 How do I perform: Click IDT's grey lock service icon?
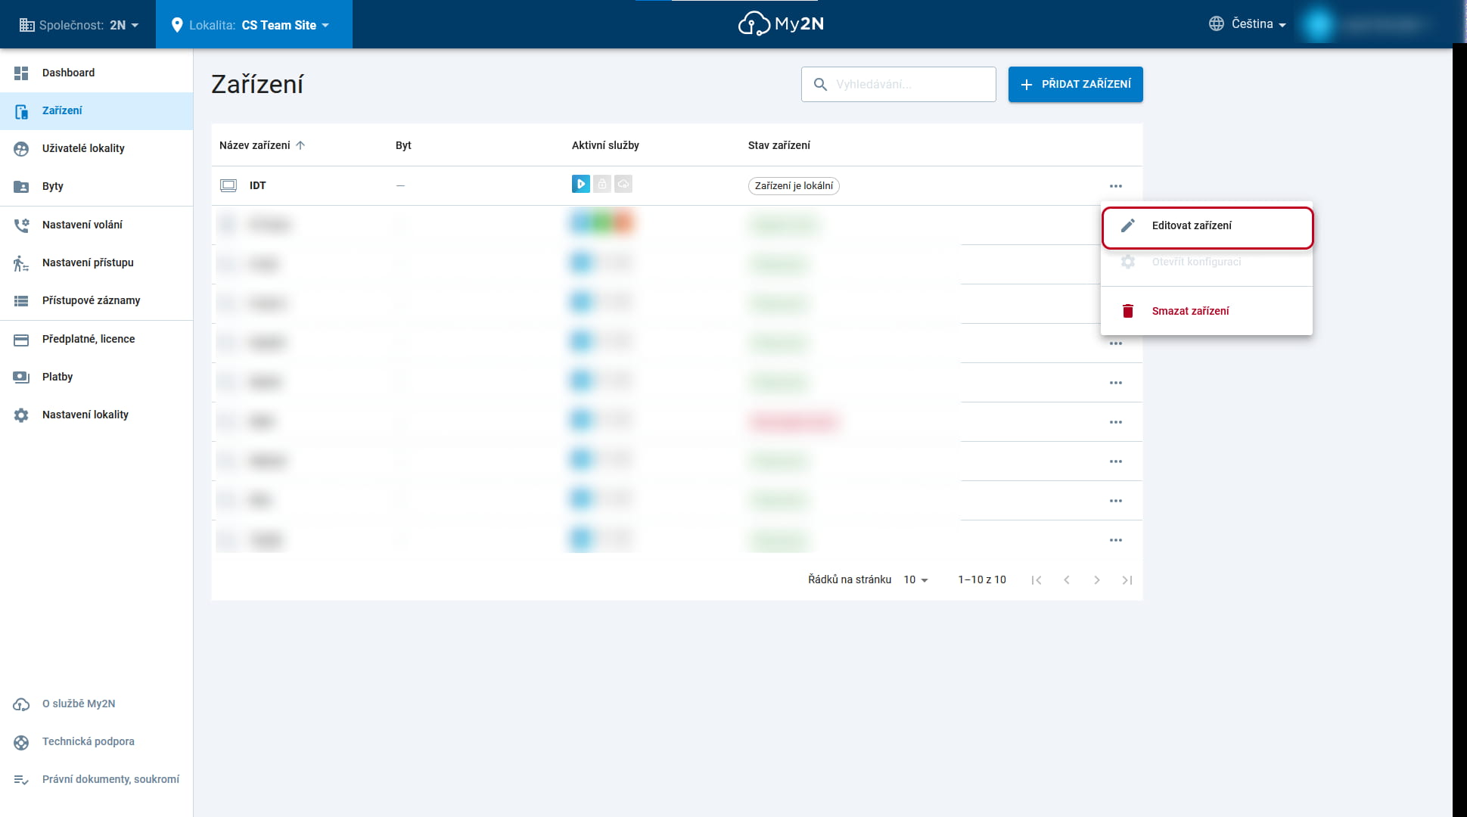[x=602, y=184]
